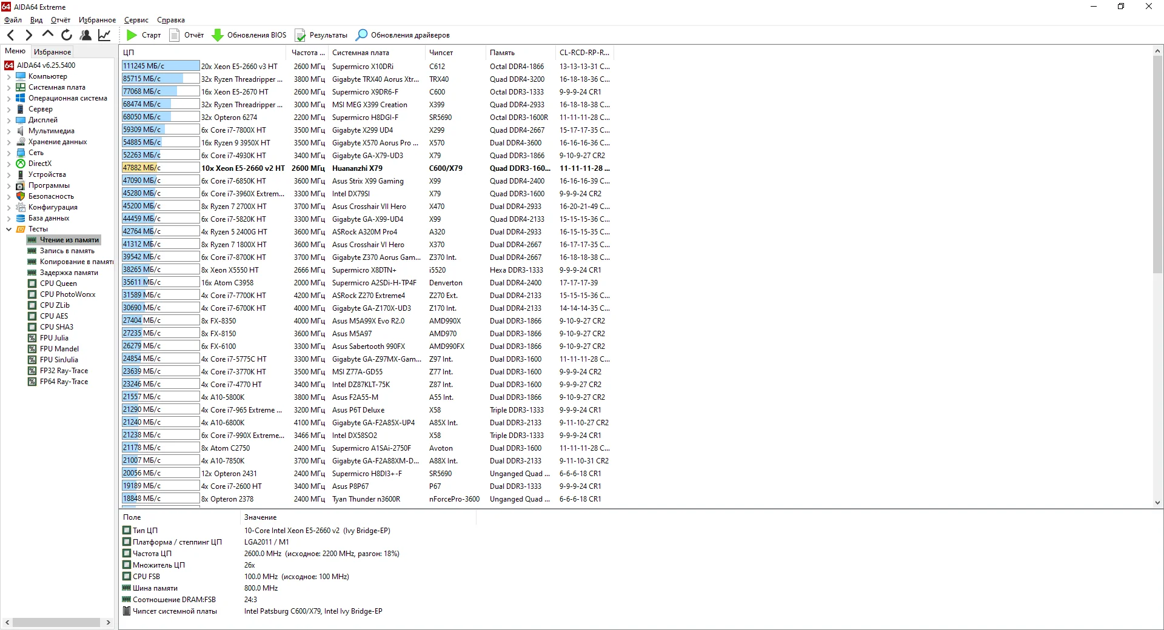
Task: Click the sidebar horizontal scrollbar
Action: coord(58,622)
